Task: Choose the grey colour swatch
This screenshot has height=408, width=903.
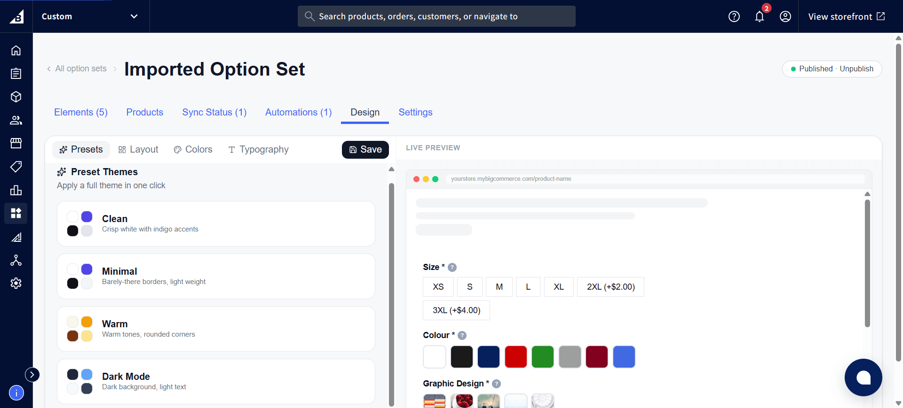Action: click(x=570, y=357)
